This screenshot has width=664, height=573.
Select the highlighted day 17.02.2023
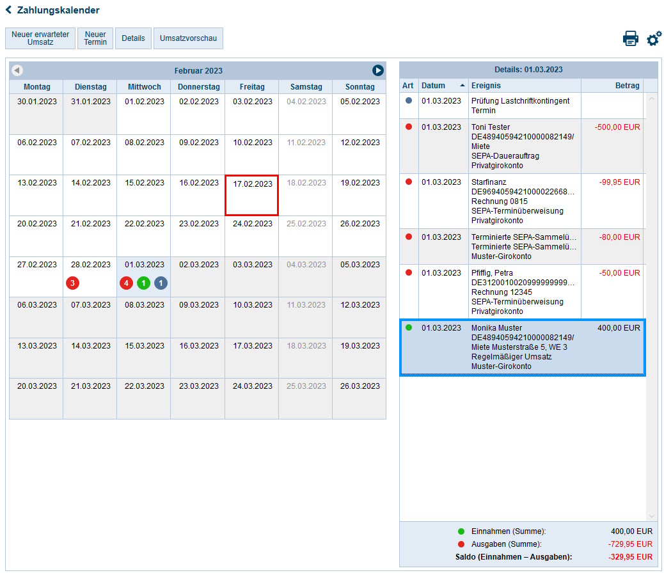[251, 195]
